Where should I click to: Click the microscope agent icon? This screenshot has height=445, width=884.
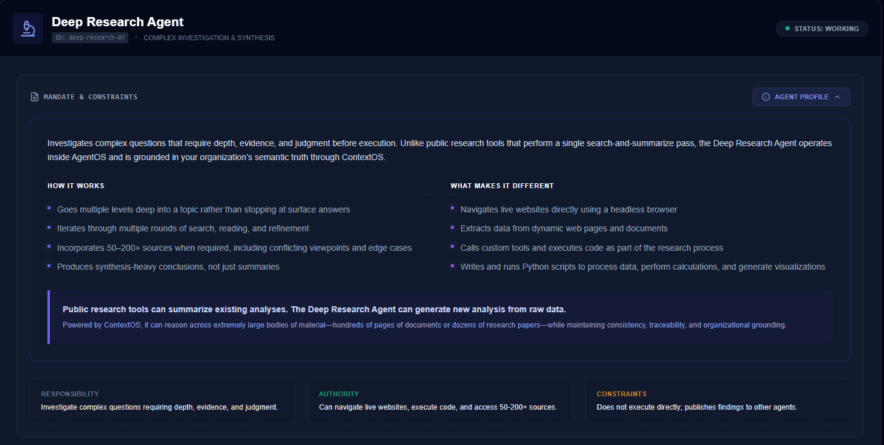point(27,28)
